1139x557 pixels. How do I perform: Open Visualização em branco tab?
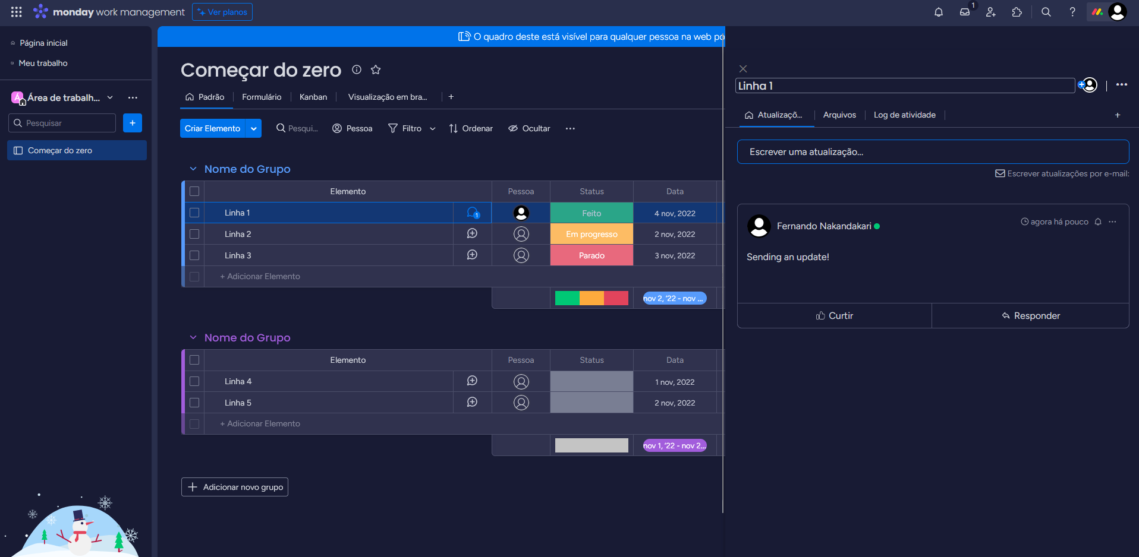[388, 97]
